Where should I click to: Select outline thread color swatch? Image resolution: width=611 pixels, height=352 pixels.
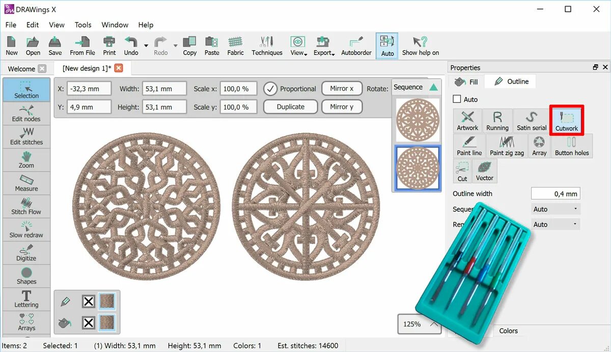pyautogui.click(x=107, y=302)
